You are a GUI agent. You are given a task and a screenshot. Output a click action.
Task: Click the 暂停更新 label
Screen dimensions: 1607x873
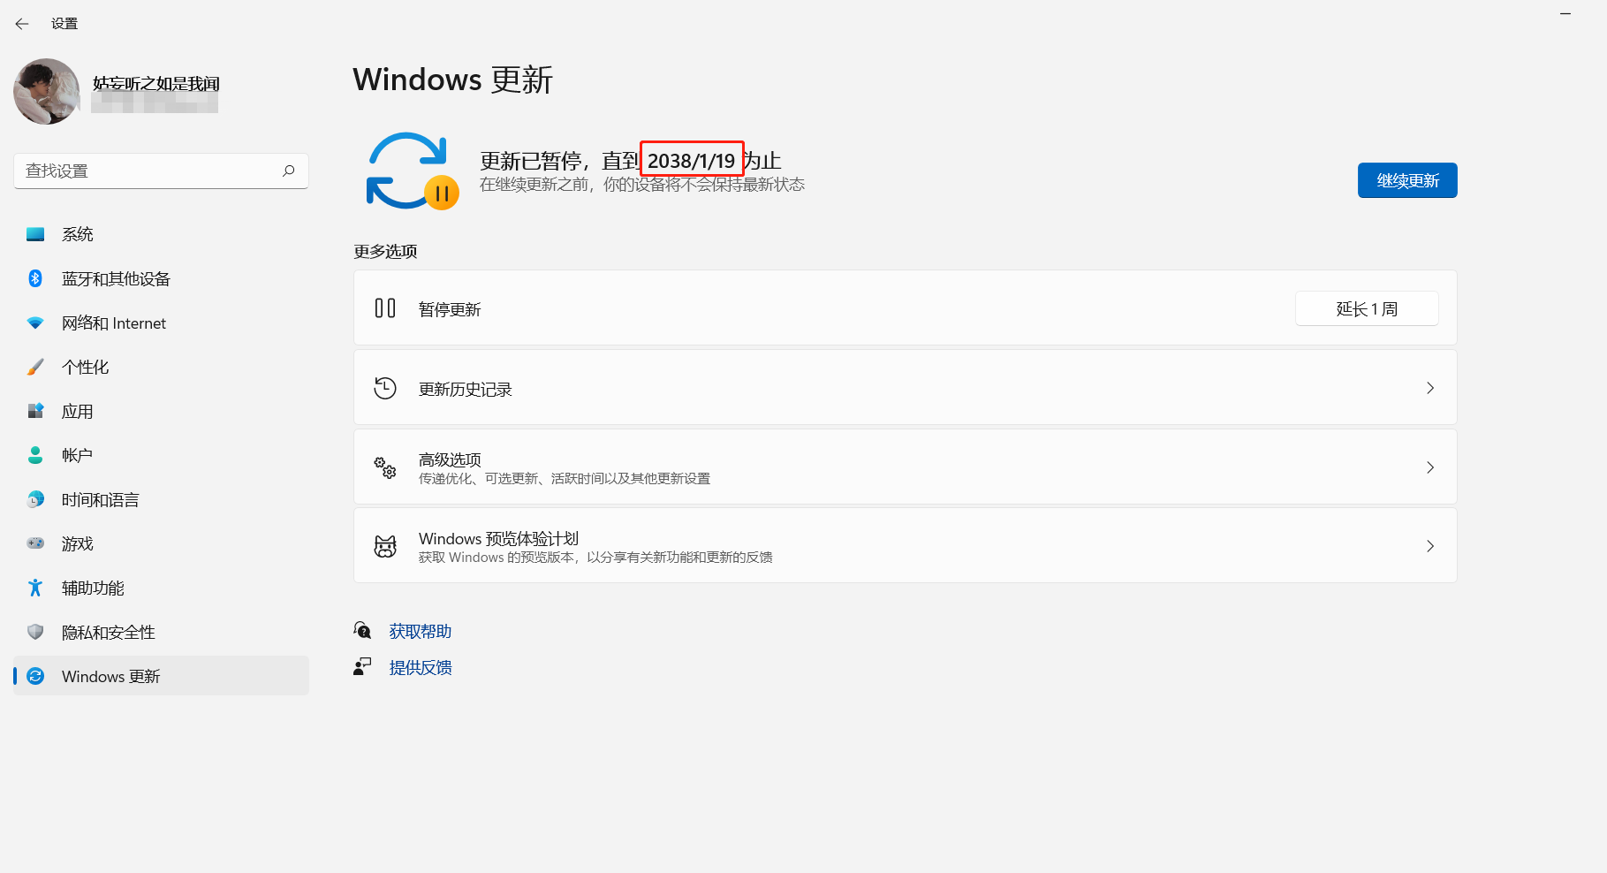[450, 309]
